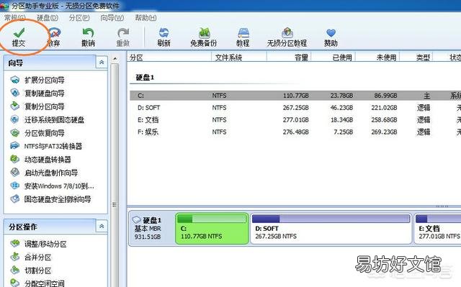Select the E: 文档 partition row
This screenshot has width=461, height=287.
coord(295,119)
